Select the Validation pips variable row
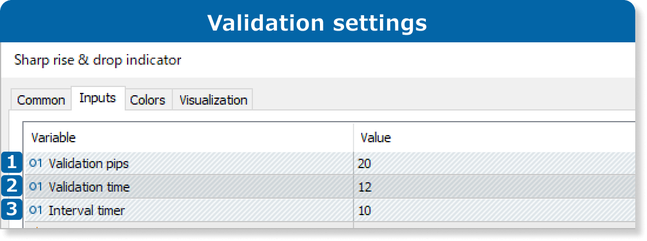Screen dimensions: 647x241 pos(89,163)
